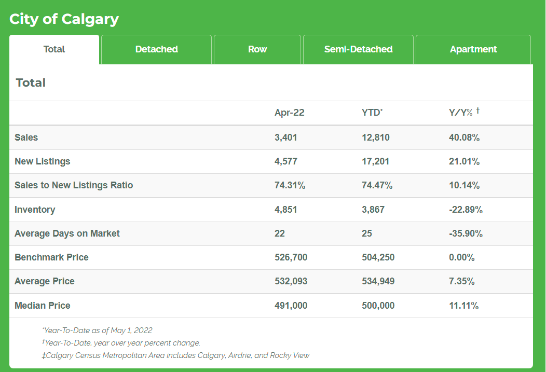This screenshot has height=372, width=546.
Task: Select the New Listings change 21.01%
Action: (x=464, y=161)
